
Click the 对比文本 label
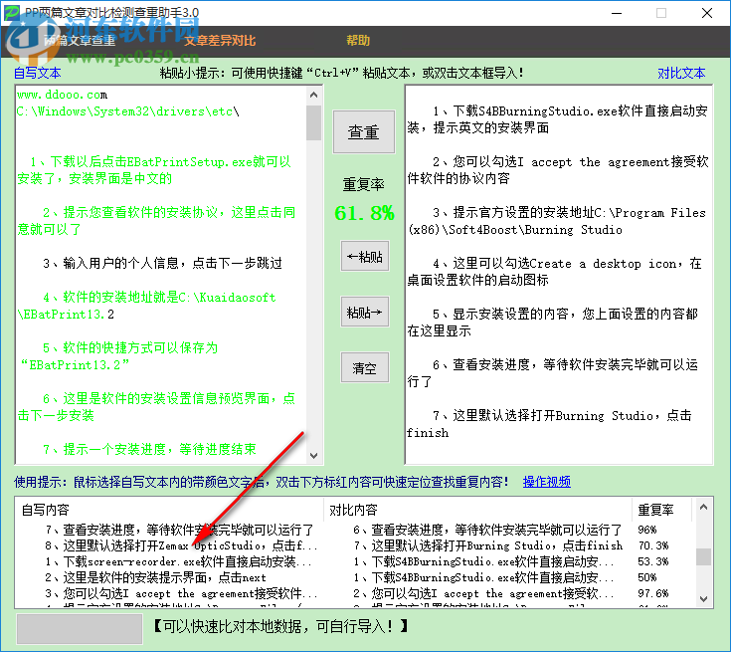coord(681,73)
